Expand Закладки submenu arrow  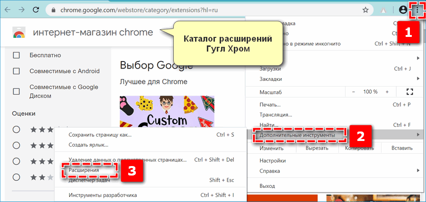click(x=418, y=79)
